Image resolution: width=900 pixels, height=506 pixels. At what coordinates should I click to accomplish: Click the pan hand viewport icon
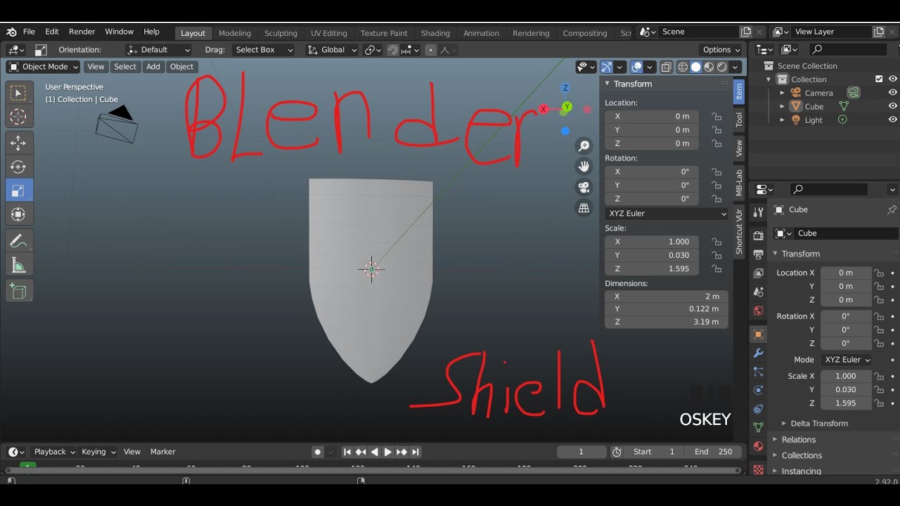584,167
